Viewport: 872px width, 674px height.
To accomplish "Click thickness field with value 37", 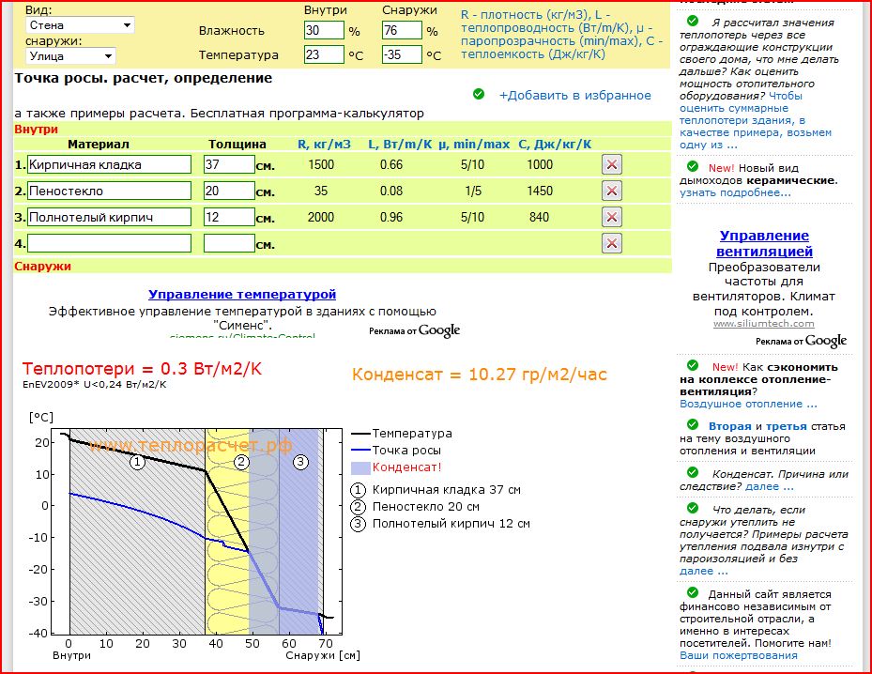I will [x=229, y=164].
